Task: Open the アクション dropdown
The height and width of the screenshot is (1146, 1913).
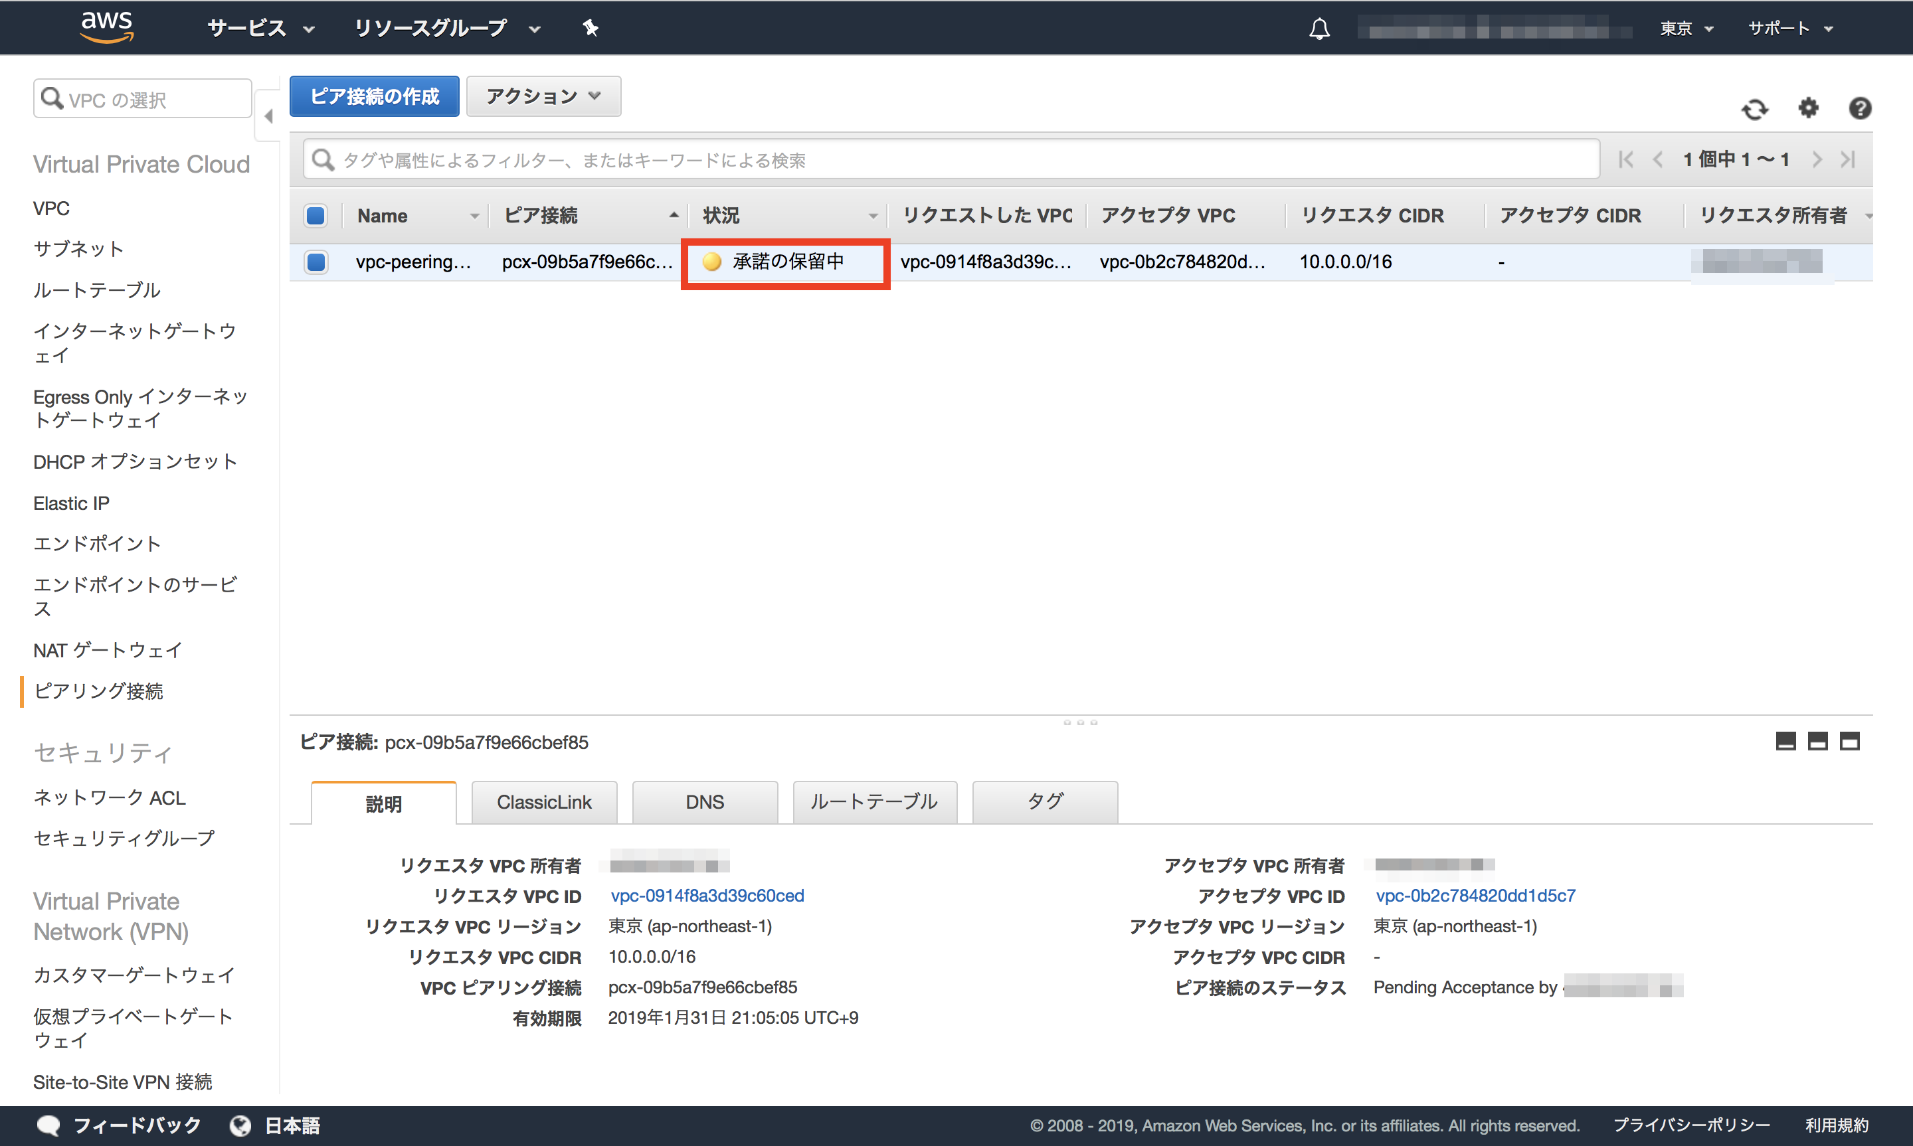Action: click(543, 96)
